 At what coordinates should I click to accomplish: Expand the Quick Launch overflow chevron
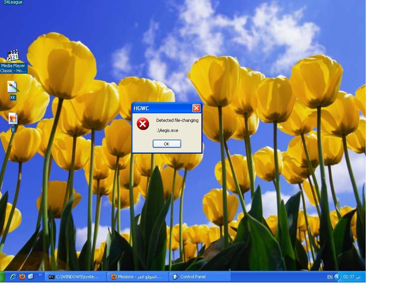[40, 275]
